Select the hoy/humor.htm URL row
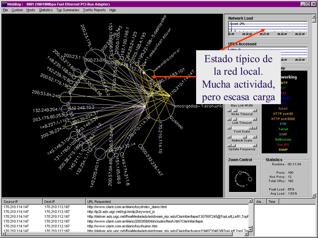 (x=125, y=226)
